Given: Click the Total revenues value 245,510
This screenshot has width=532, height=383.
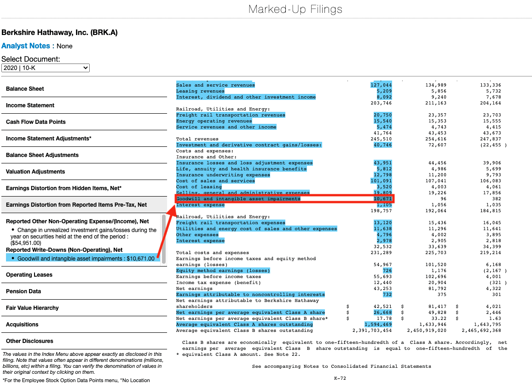Looking at the screenshot, I should pyautogui.click(x=381, y=139).
